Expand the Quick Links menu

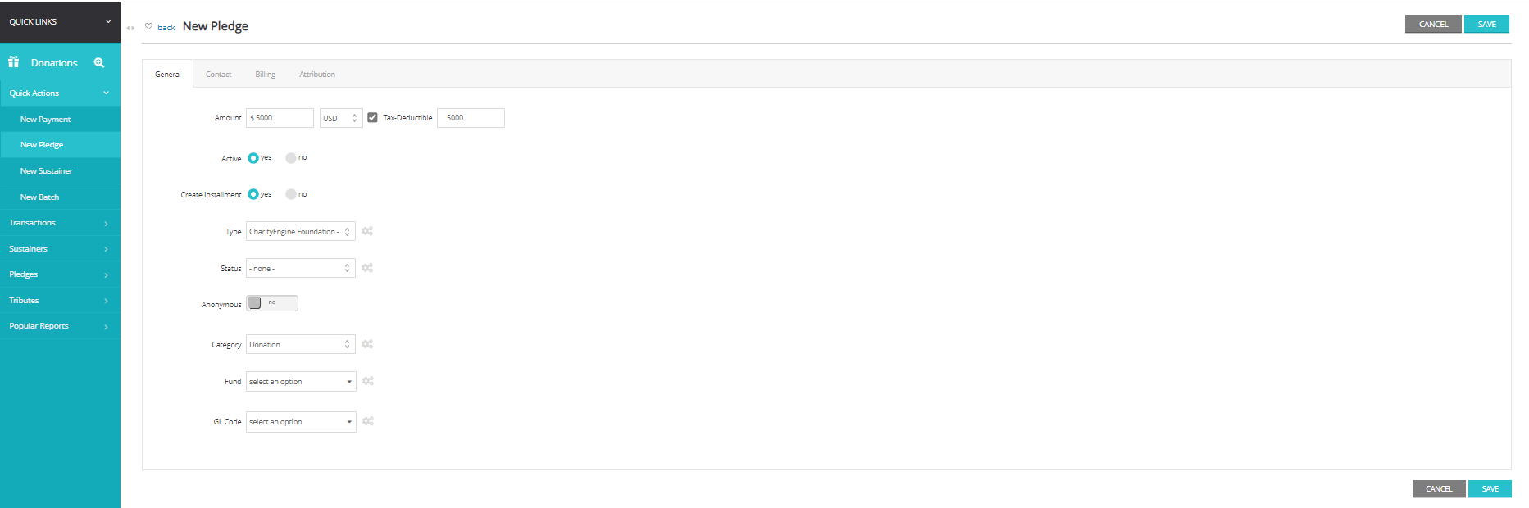[60, 21]
